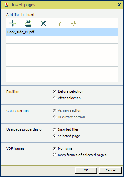The width and height of the screenshot is (124, 177).
Task: Close the Insert pages dialog
Action: (119, 5)
